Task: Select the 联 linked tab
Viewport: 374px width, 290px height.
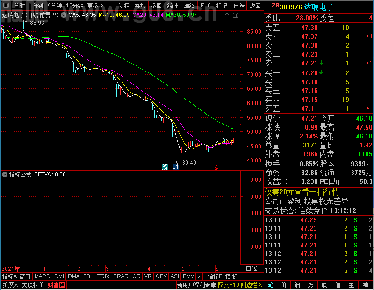Action: point(324,285)
